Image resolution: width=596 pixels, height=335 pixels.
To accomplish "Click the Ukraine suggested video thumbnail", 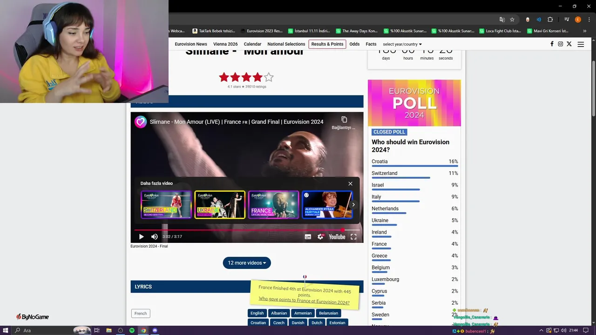I will click(220, 205).
